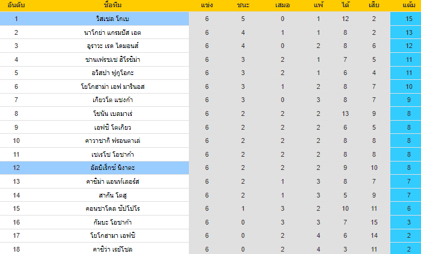Image resolution: width=421 pixels, height=254 pixels.
Task: Click the 15 points cell for วิสเซล โกเบ
Action: click(x=408, y=19)
